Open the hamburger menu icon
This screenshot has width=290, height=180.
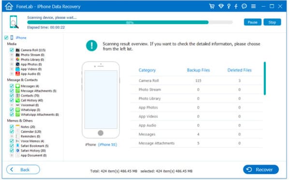coord(253,6)
